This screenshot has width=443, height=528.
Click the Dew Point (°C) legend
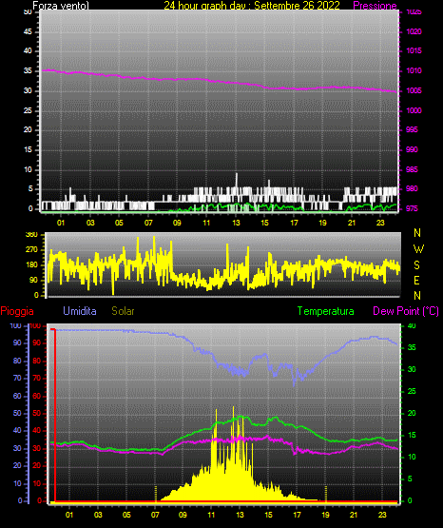tap(406, 311)
